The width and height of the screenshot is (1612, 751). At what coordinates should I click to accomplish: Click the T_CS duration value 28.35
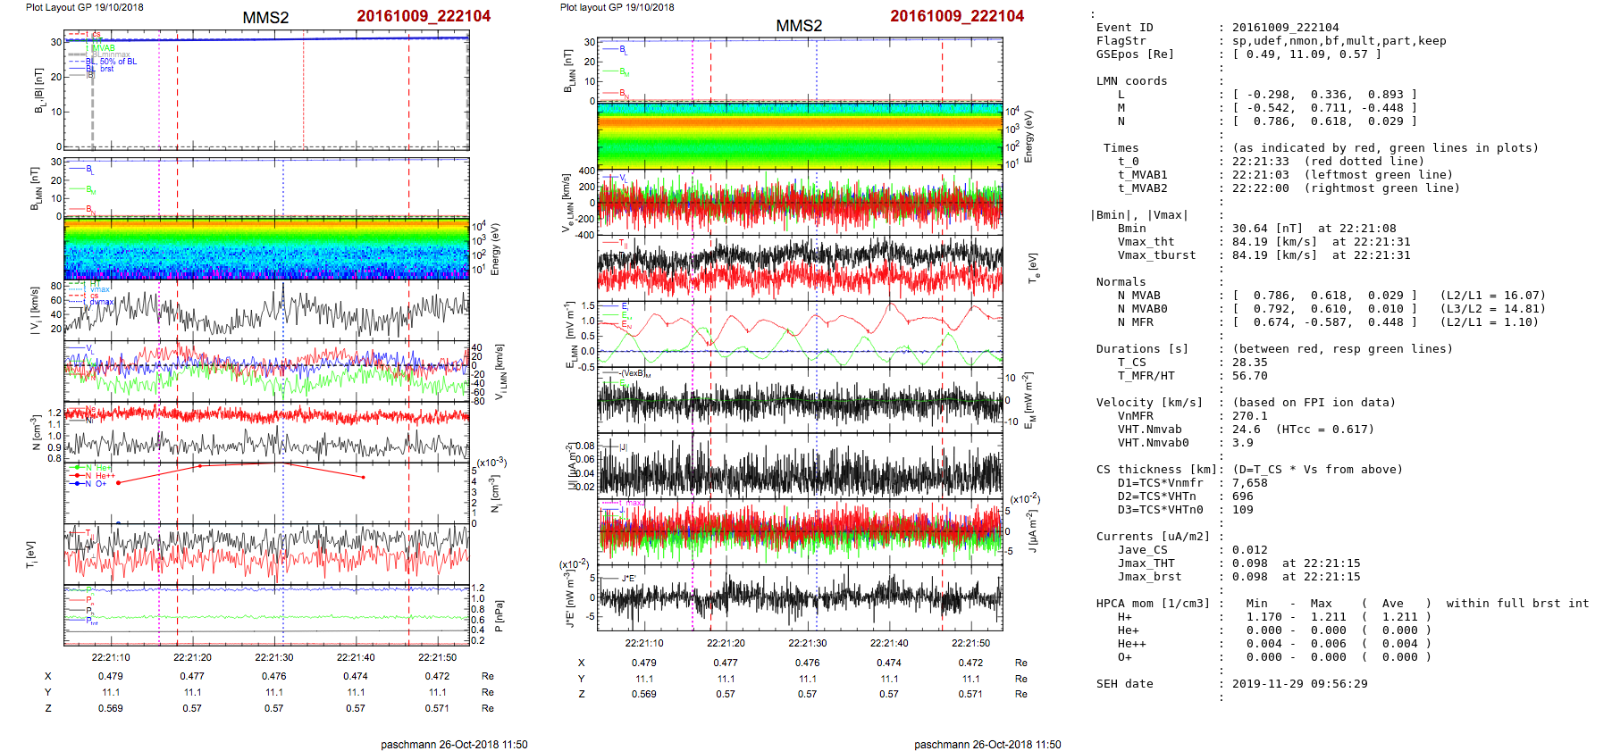coord(1250,363)
